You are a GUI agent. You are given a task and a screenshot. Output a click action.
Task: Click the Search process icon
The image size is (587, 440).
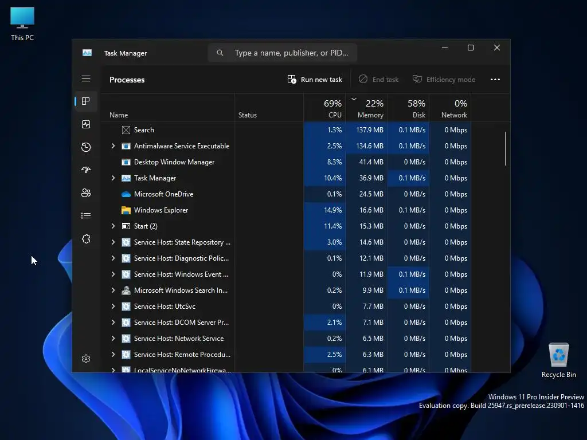coord(126,130)
